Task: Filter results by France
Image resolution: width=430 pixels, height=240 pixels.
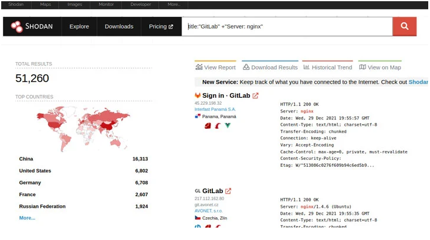Action: tap(28, 194)
